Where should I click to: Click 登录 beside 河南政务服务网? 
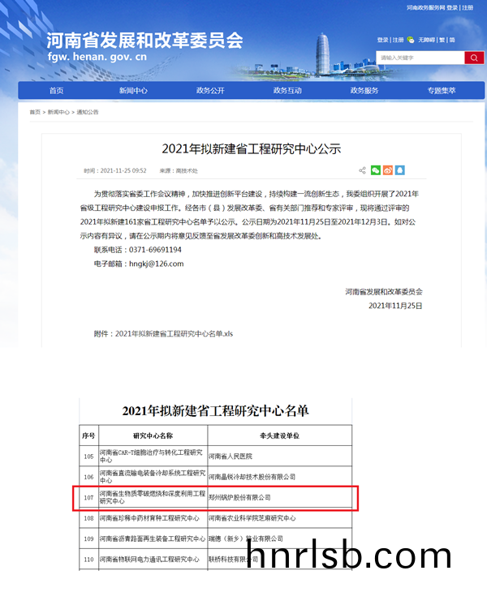coord(452,7)
